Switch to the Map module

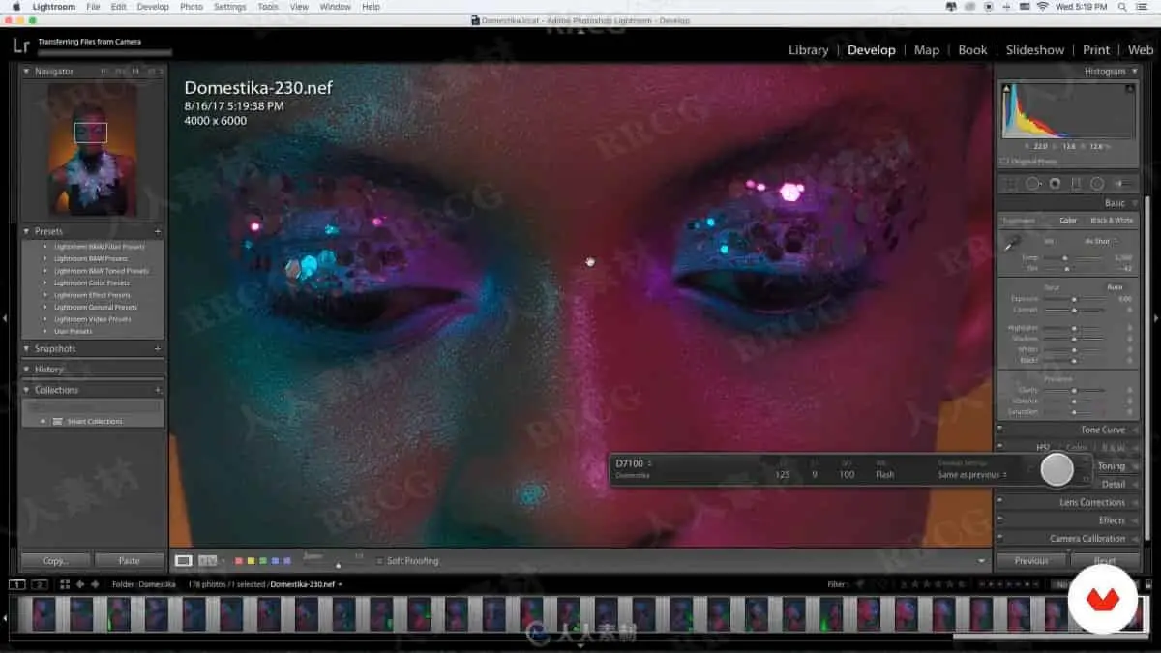927,50
